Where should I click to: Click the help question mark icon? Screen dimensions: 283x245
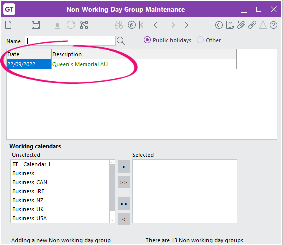point(274,25)
